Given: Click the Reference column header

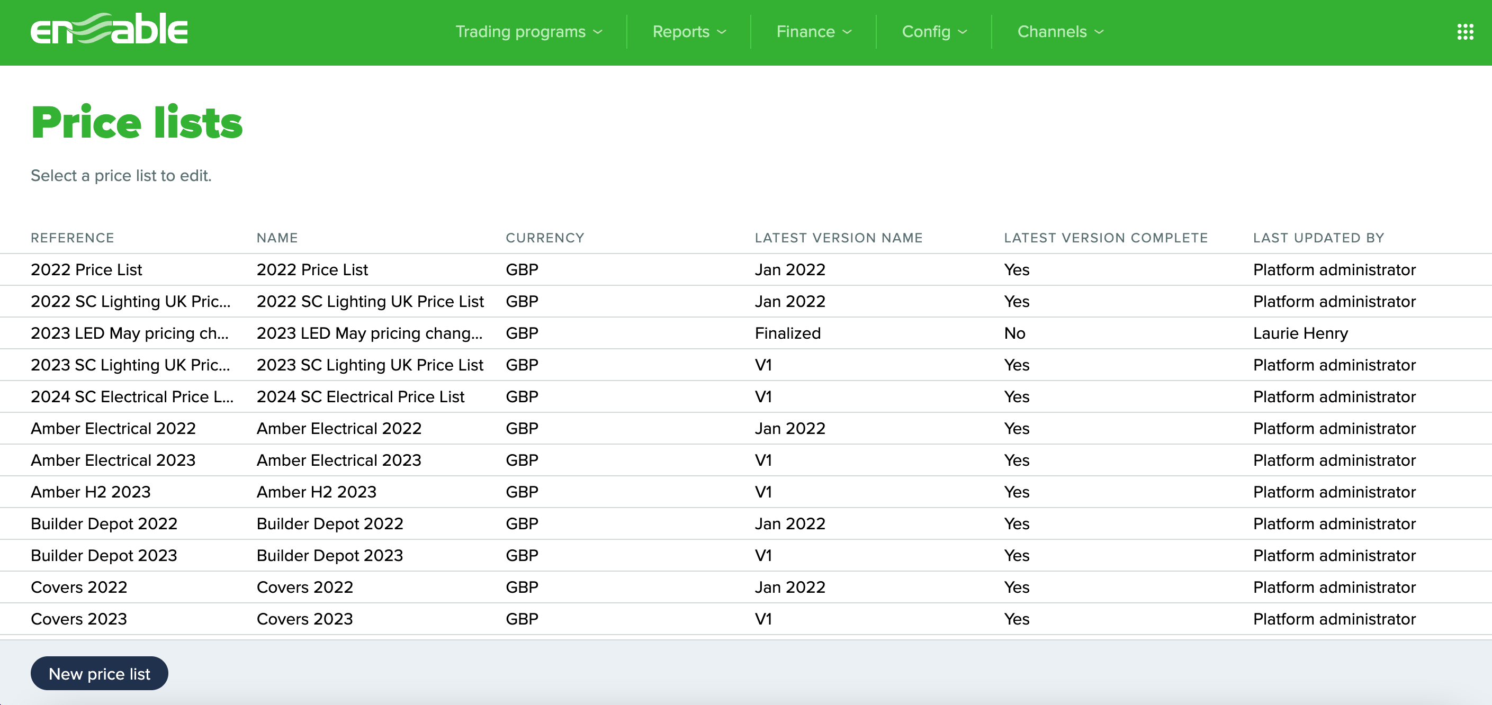Looking at the screenshot, I should coord(73,238).
